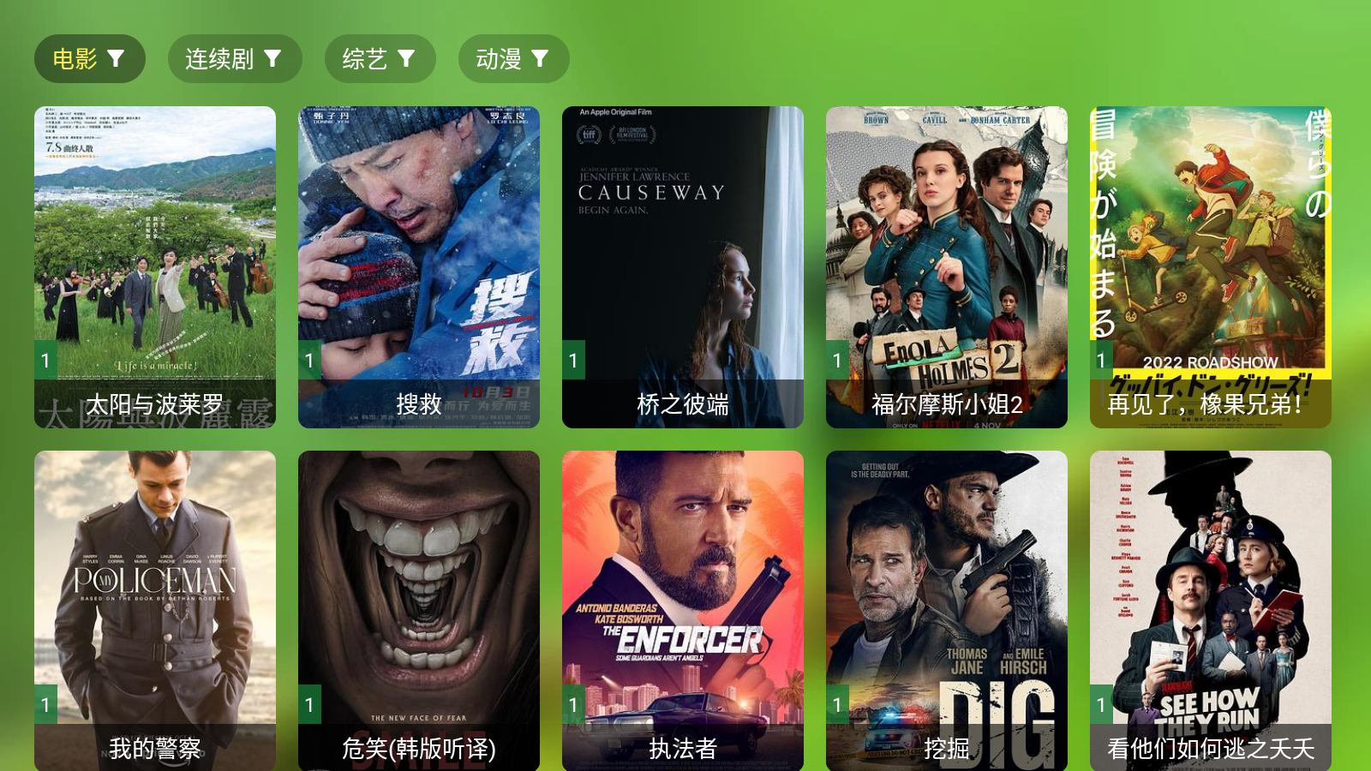The image size is (1371, 771).
Task: Open the filter icon beside 连续剧
Action: pyautogui.click(x=272, y=58)
